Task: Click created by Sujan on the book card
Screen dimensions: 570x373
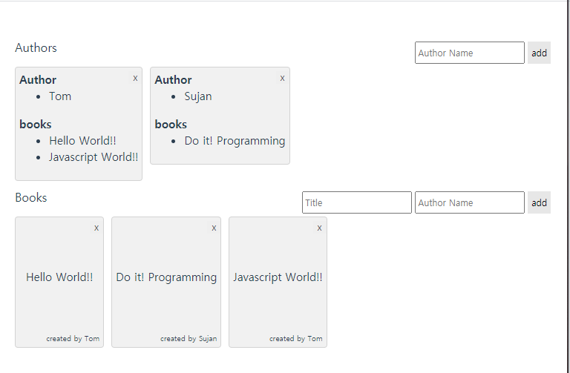Action: [x=189, y=338]
